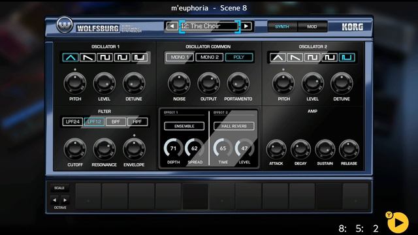This screenshot has width=418, height=235.
Task: Adjust filter Cutoff knob
Action: click(75, 149)
